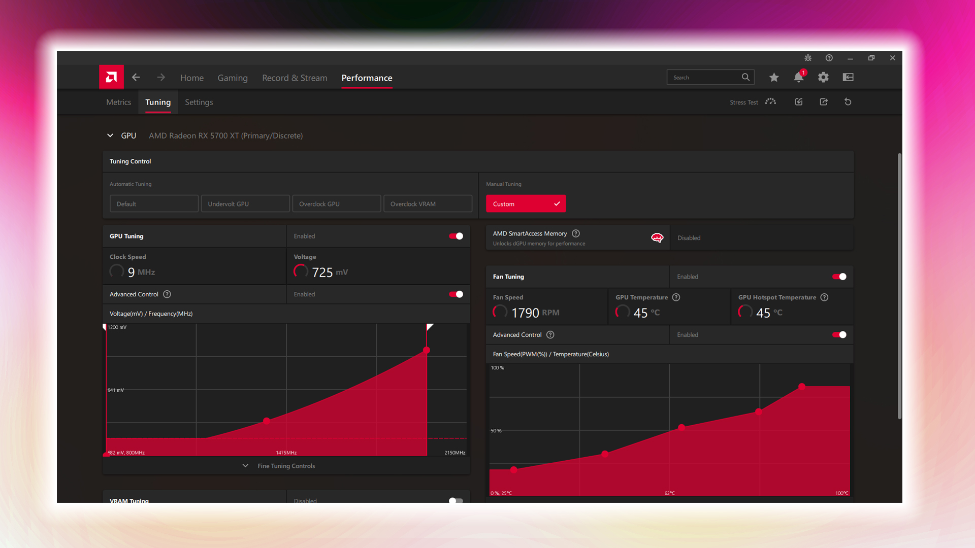Open settings gear icon
The width and height of the screenshot is (975, 548).
point(823,77)
